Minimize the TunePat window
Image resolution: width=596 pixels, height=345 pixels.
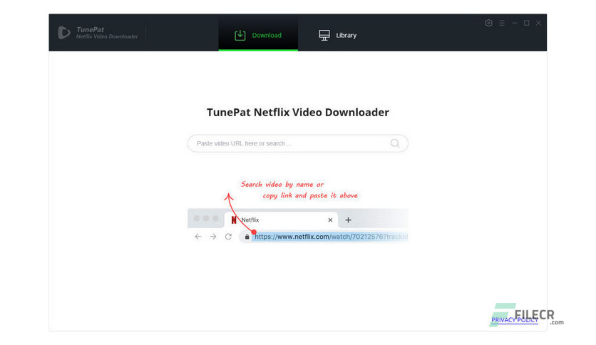pyautogui.click(x=514, y=24)
